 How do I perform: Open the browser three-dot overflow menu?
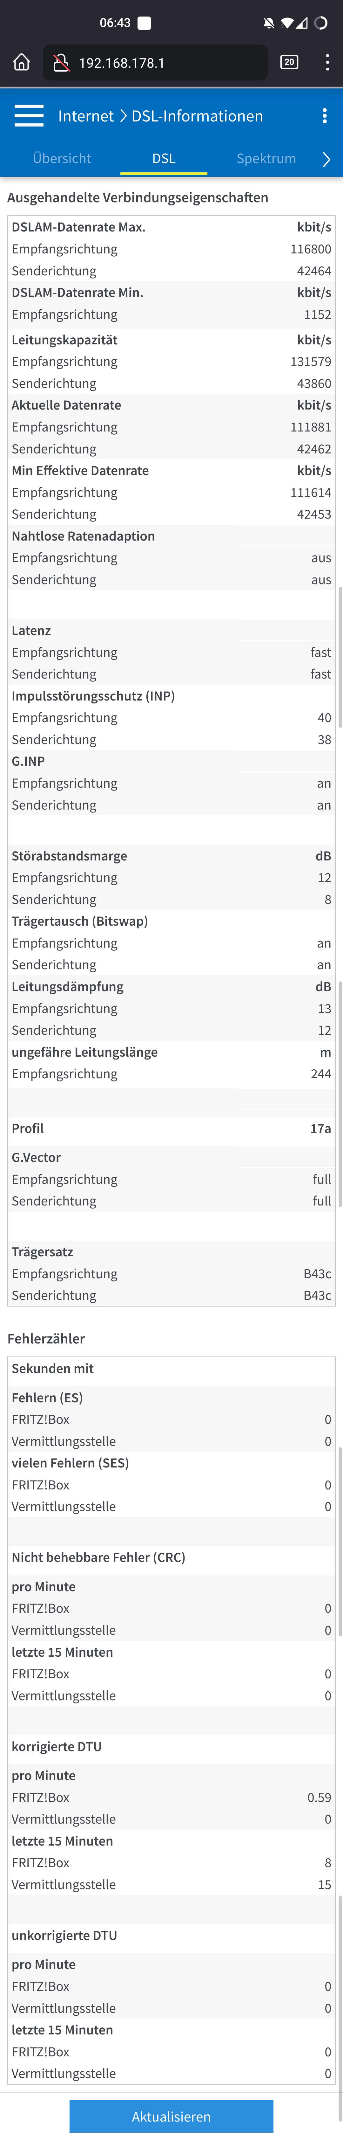[x=327, y=62]
